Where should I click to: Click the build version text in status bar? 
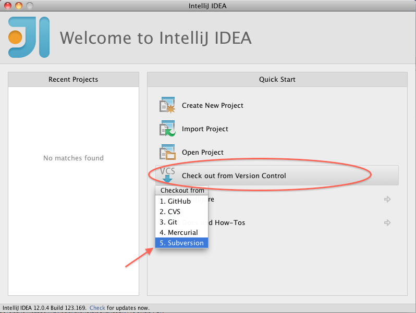(44, 308)
